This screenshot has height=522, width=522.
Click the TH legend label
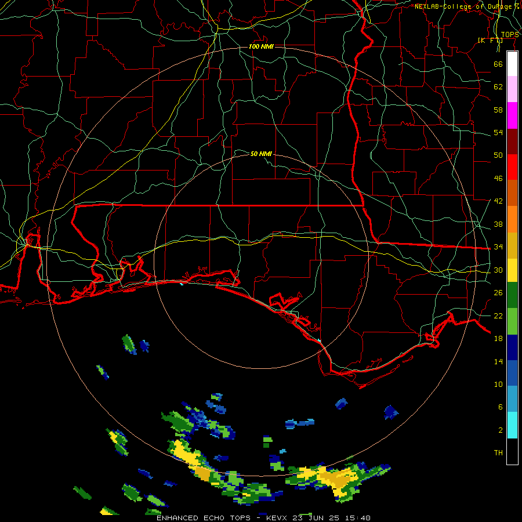pyautogui.click(x=498, y=452)
